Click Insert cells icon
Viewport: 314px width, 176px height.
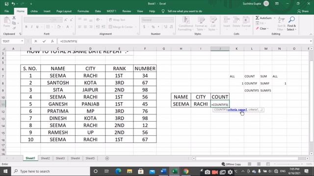pos(227,20)
